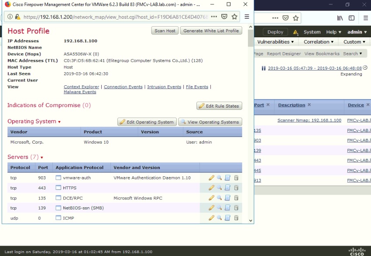Open the Connection Events link

[x=123, y=87]
